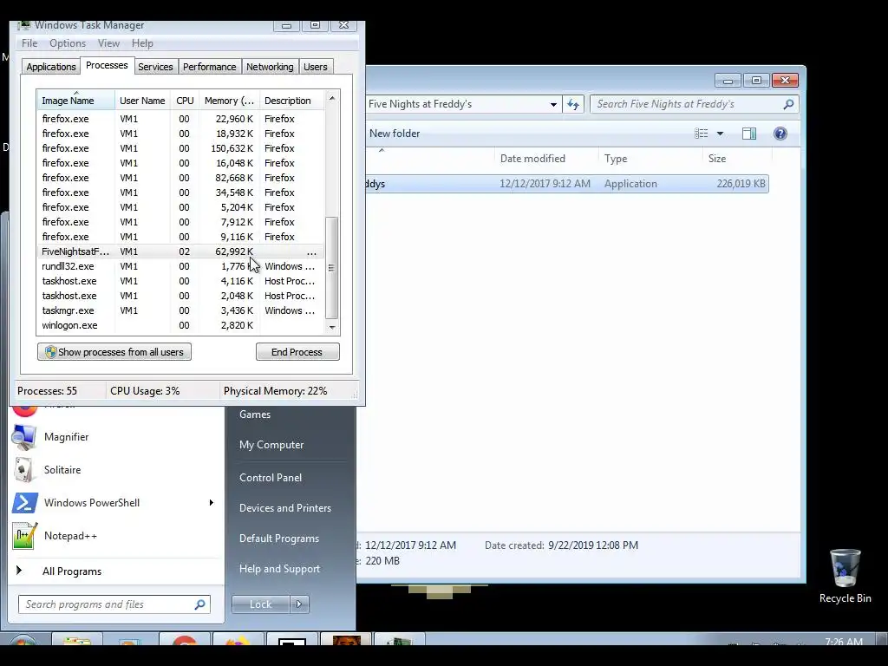Image resolution: width=888 pixels, height=666 pixels.
Task: Select the firefox.exe process using 150,632 K
Action: (x=181, y=148)
